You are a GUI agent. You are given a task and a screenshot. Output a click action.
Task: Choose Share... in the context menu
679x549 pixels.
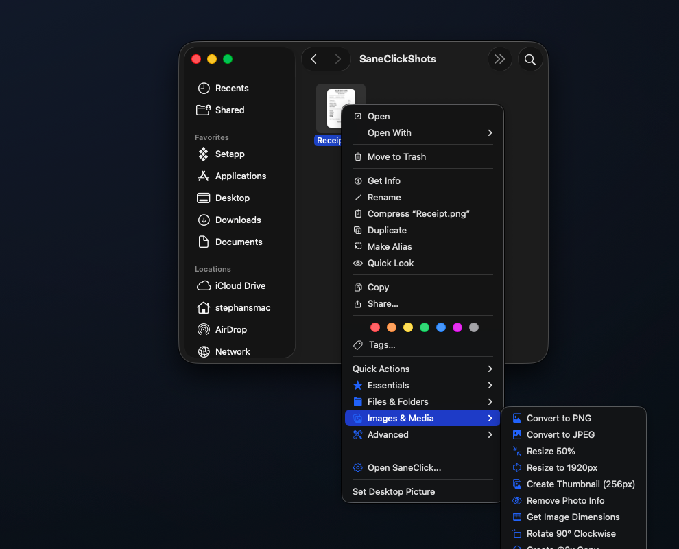coord(422,304)
